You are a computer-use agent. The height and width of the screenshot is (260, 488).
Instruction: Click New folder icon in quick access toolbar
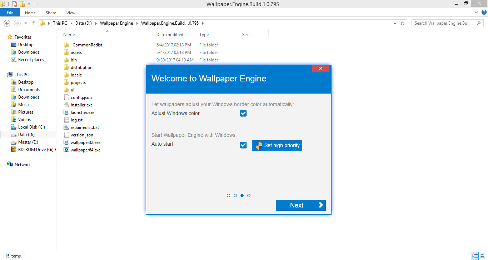click(x=22, y=4)
